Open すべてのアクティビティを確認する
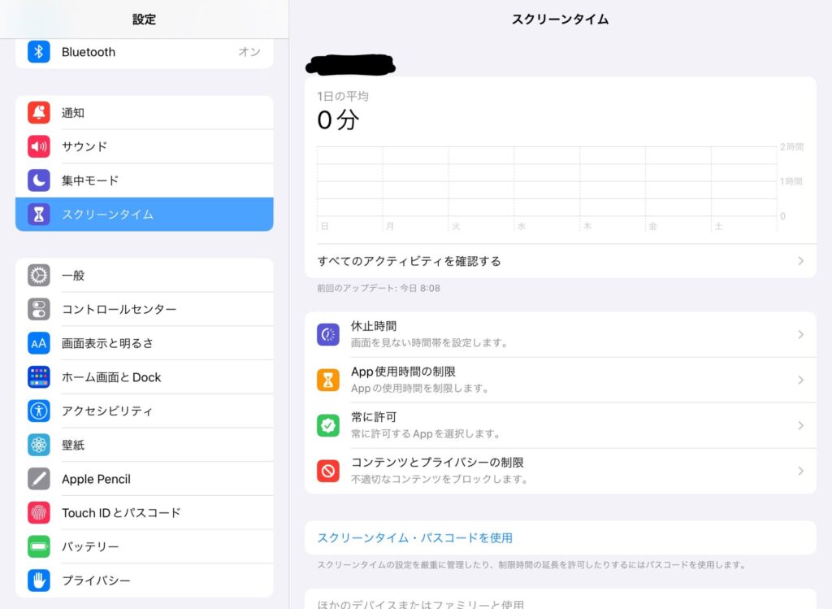 click(x=409, y=261)
